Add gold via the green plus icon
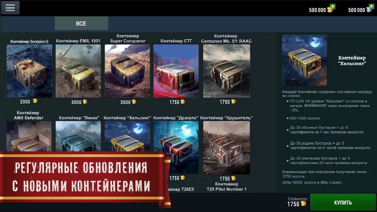The width and height of the screenshot is (377, 212). coord(333,6)
